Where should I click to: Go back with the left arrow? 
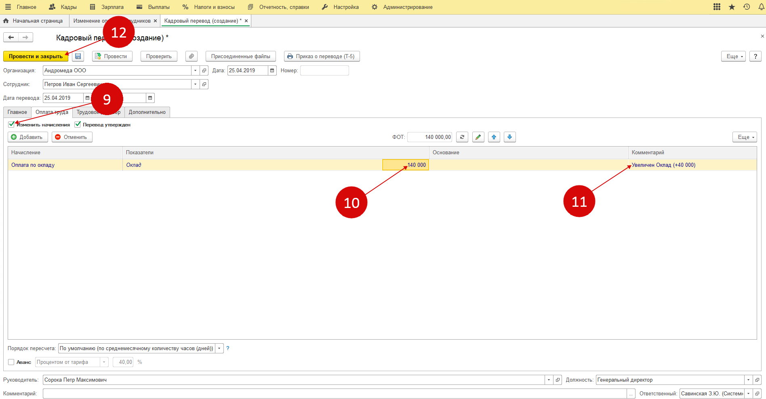(x=11, y=38)
